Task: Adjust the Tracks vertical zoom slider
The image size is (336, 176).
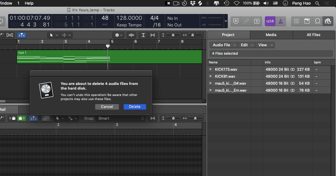Action: (x=173, y=35)
